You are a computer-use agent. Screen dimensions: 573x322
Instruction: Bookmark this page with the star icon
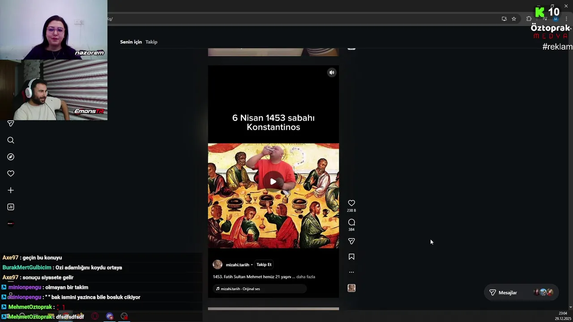click(x=514, y=19)
